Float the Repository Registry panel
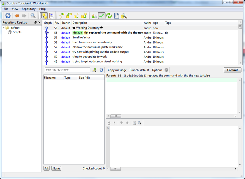This screenshot has width=245, height=179. tap(35, 23)
